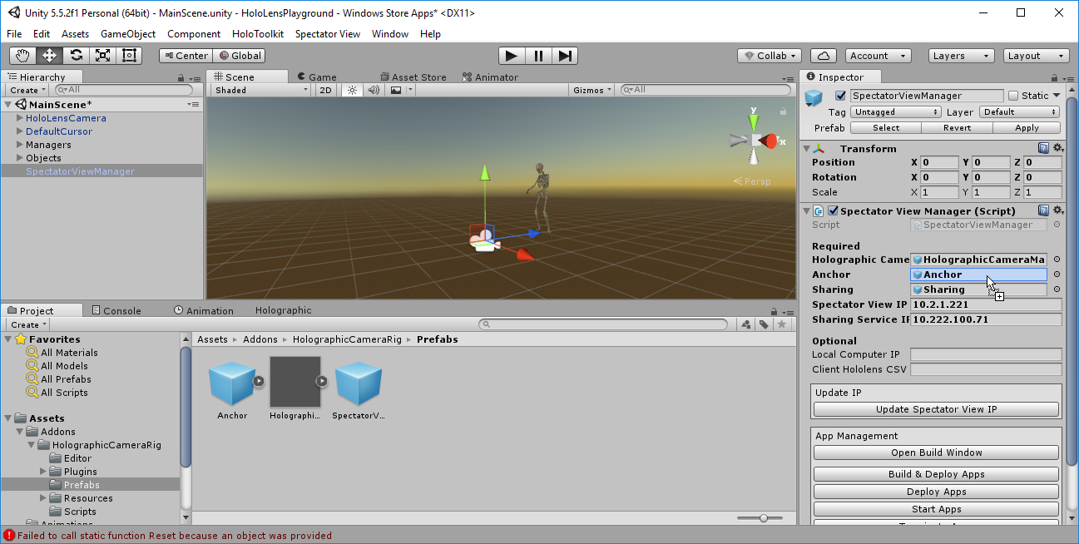The image size is (1079, 544).
Task: Toggle Global coordinate button
Action: 239,56
